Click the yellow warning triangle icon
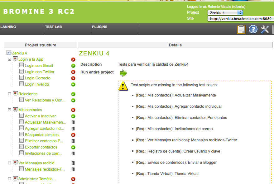274x184 pixels. [x=123, y=86]
